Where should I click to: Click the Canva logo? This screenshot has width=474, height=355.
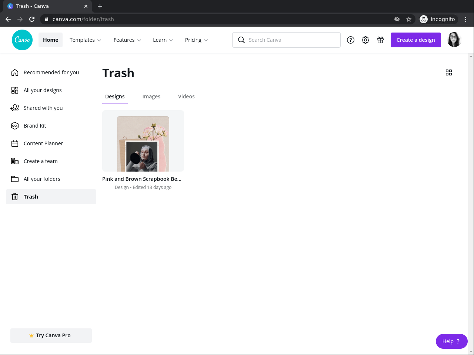22,40
